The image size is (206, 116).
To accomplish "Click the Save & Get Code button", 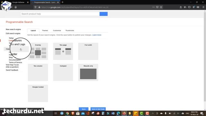I will (x=98, y=109).
